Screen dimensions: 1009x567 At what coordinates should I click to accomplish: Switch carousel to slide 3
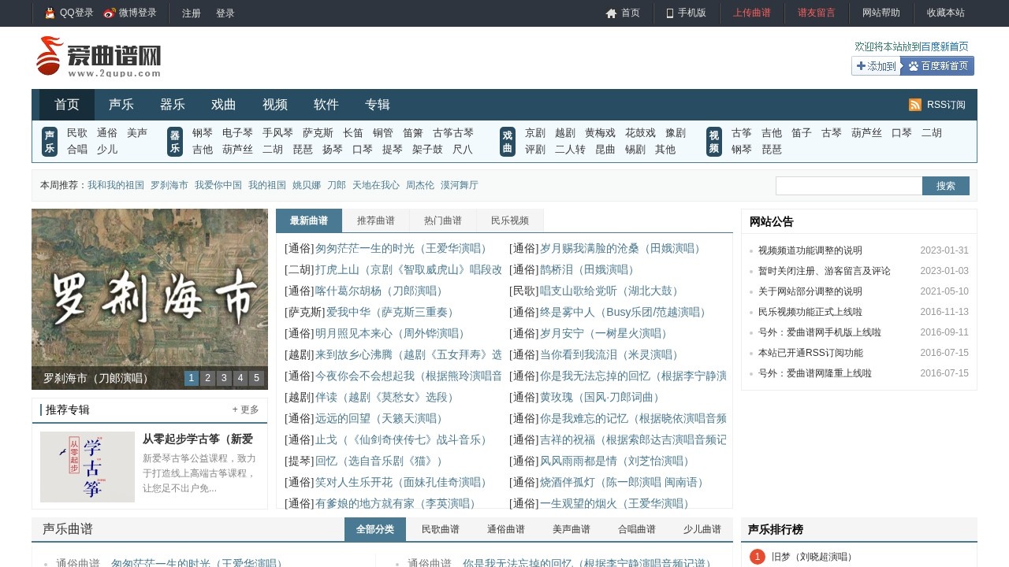pos(224,378)
